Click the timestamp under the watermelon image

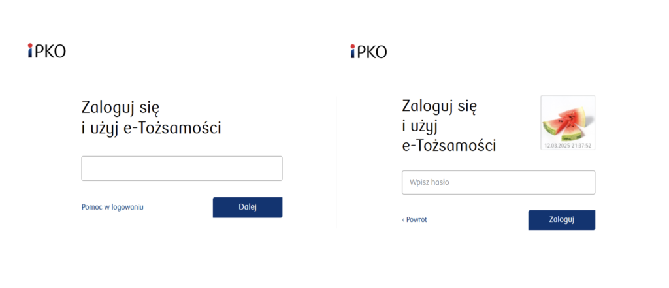point(567,146)
